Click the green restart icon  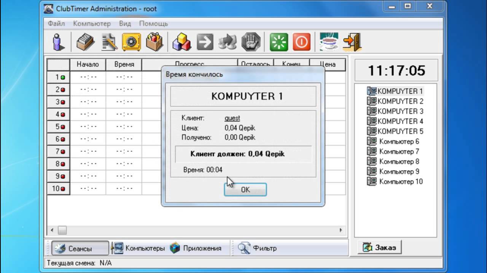tap(279, 42)
